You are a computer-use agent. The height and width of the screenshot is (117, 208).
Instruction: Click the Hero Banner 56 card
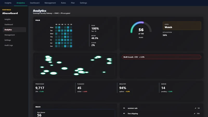75,113
